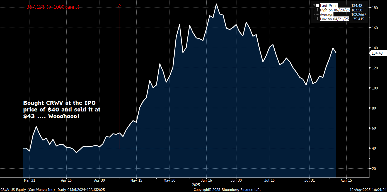This screenshot has width=387, height=192.
Task: Click 'Low on 04/21/25' legend entry
Action: [x=334, y=19]
